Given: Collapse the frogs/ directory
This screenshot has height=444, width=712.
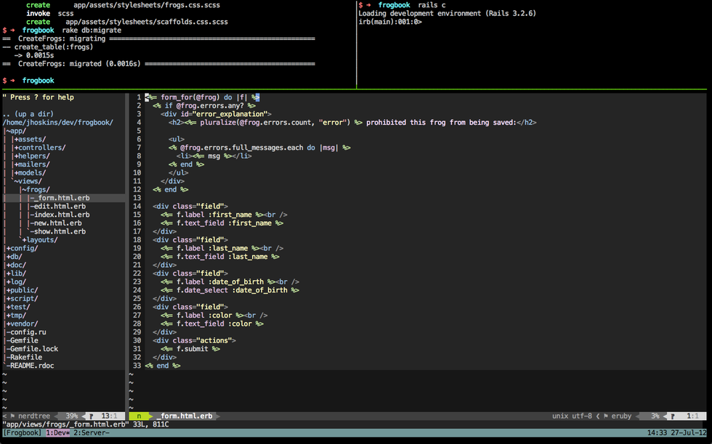Looking at the screenshot, I should pos(37,189).
